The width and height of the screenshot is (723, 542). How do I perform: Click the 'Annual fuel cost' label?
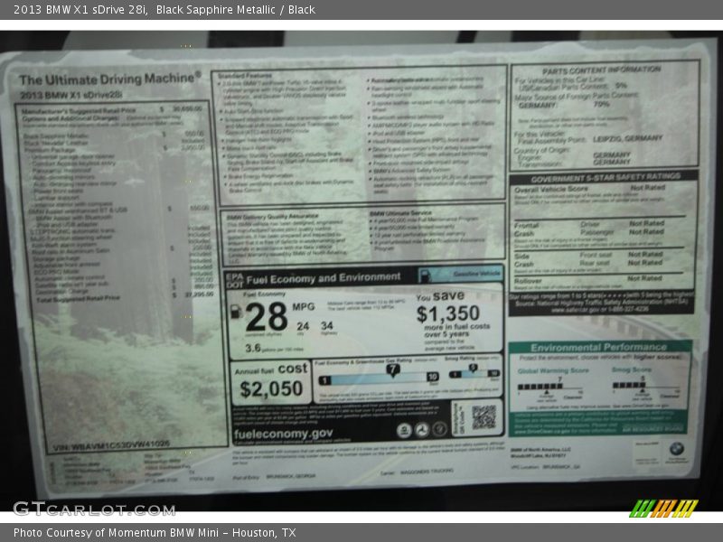click(x=270, y=369)
